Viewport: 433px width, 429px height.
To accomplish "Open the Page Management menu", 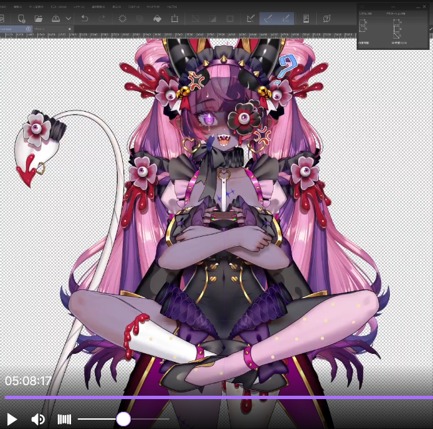I will point(36,7).
